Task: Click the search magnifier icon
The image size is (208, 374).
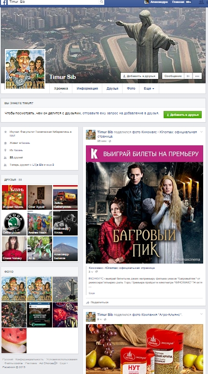Action: 101,2
